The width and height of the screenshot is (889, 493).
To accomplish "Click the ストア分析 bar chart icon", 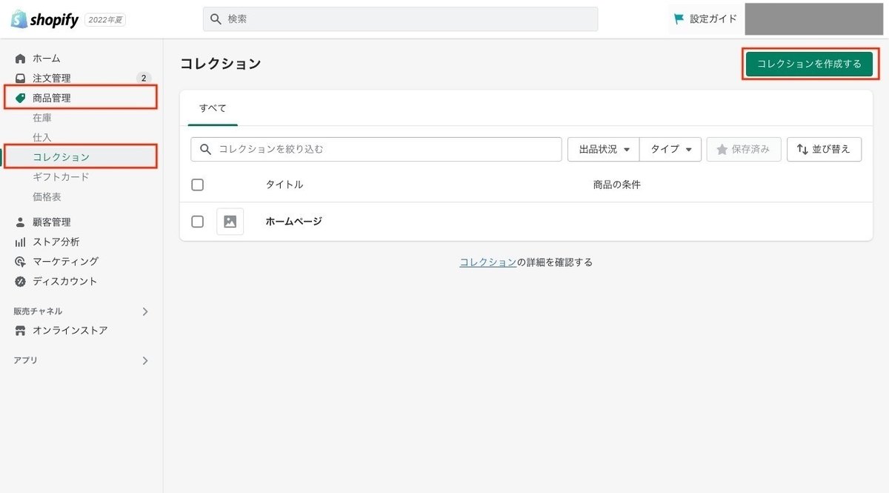I will click(x=20, y=242).
